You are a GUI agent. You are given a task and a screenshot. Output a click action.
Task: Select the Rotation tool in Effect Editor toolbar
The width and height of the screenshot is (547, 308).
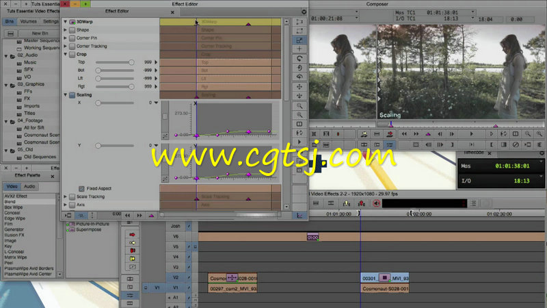(299, 58)
